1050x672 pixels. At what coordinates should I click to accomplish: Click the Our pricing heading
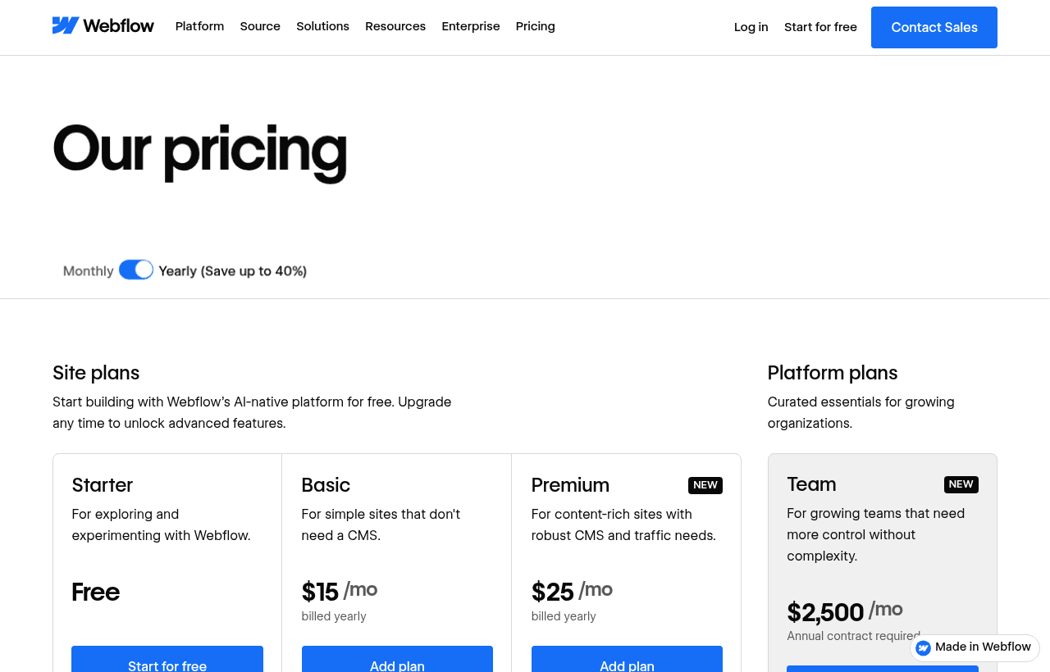pyautogui.click(x=200, y=150)
